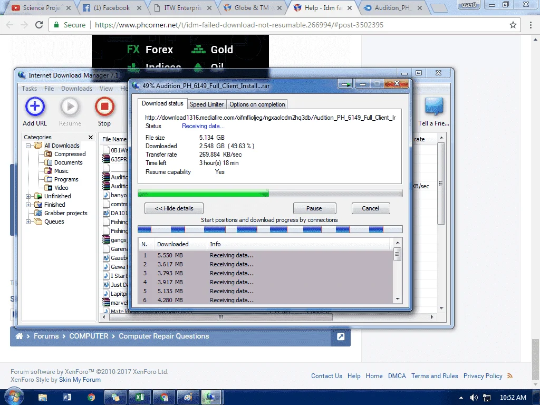540x405 pixels.
Task: Click the IDM list horizontal scrollbar
Action: [x=221, y=317]
